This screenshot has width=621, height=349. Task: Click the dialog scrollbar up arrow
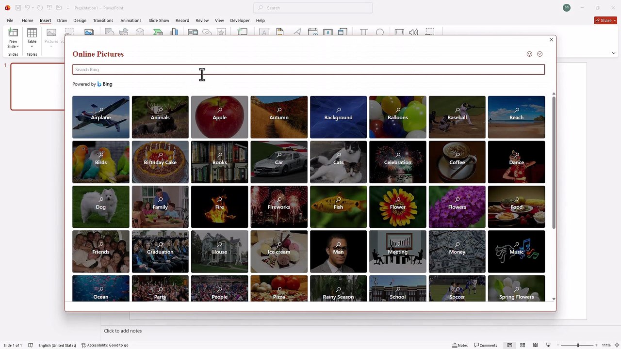click(554, 94)
